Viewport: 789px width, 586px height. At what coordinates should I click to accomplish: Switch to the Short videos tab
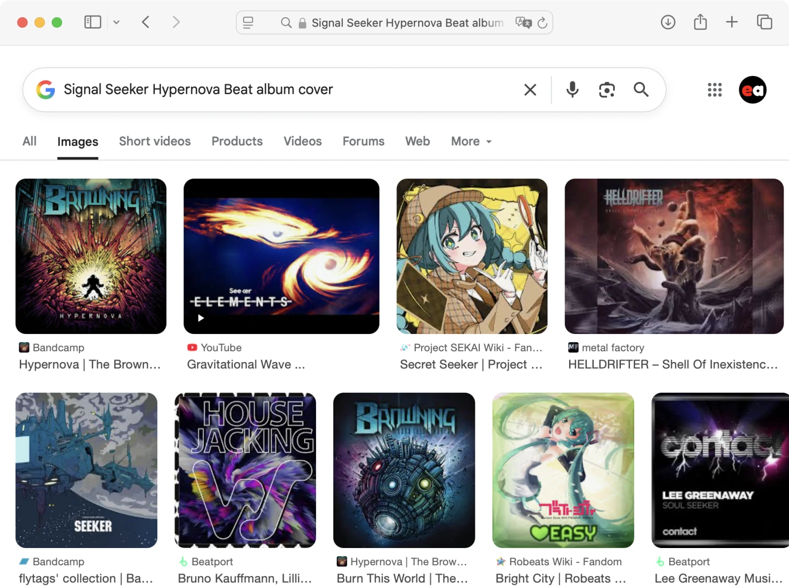[x=155, y=142]
